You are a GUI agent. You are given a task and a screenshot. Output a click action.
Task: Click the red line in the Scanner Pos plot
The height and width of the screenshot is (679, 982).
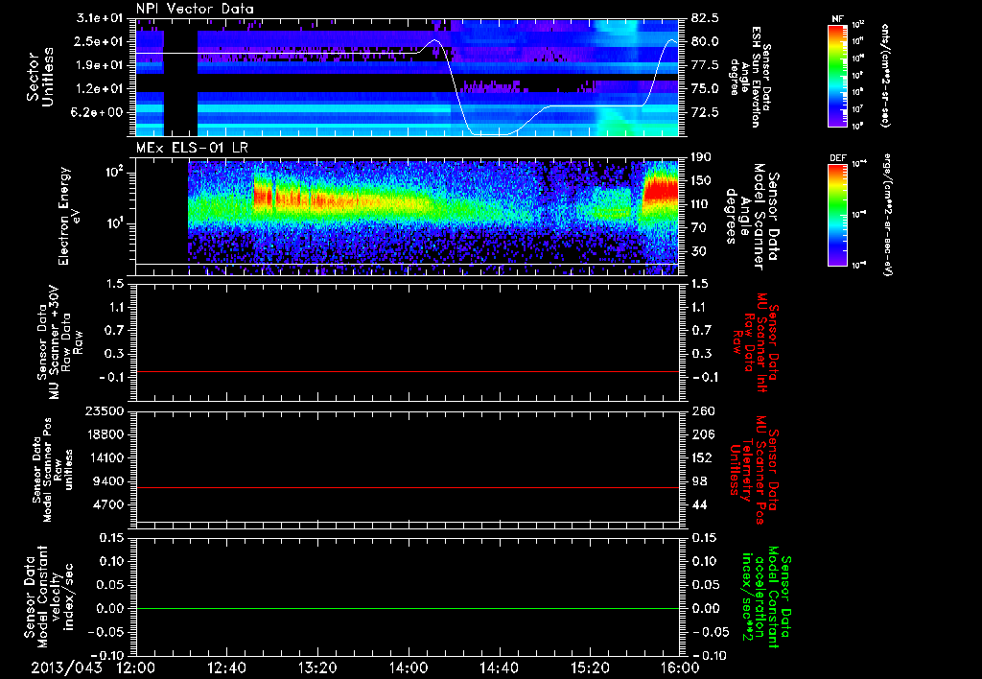pyautogui.click(x=408, y=487)
